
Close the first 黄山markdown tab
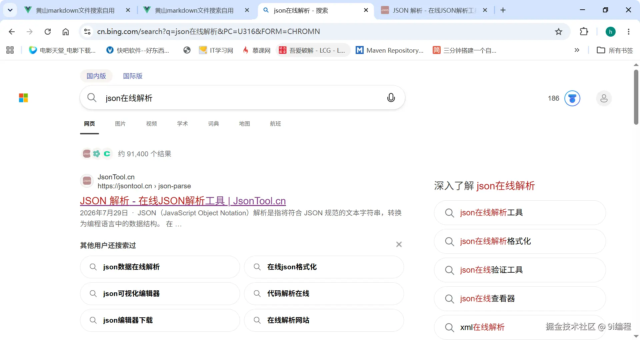(128, 10)
